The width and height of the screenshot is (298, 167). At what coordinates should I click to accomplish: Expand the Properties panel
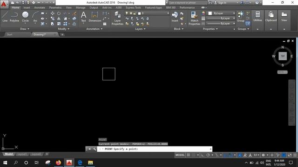click(x=210, y=29)
